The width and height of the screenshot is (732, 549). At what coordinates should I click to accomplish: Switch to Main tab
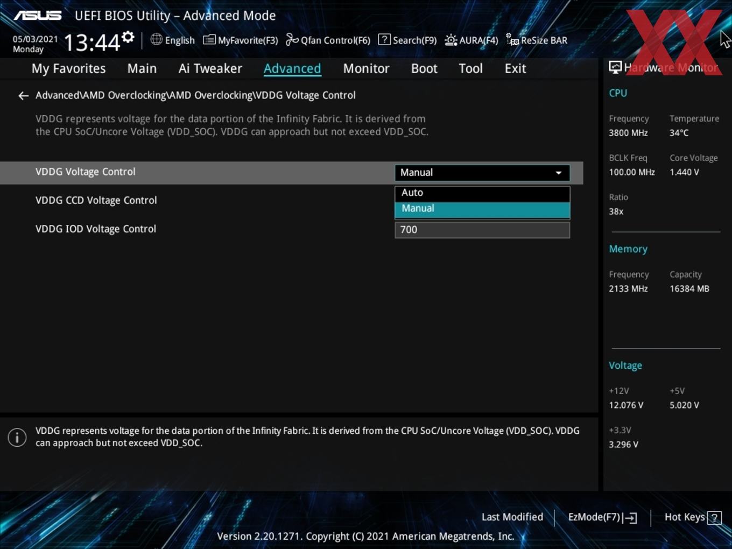tap(142, 68)
